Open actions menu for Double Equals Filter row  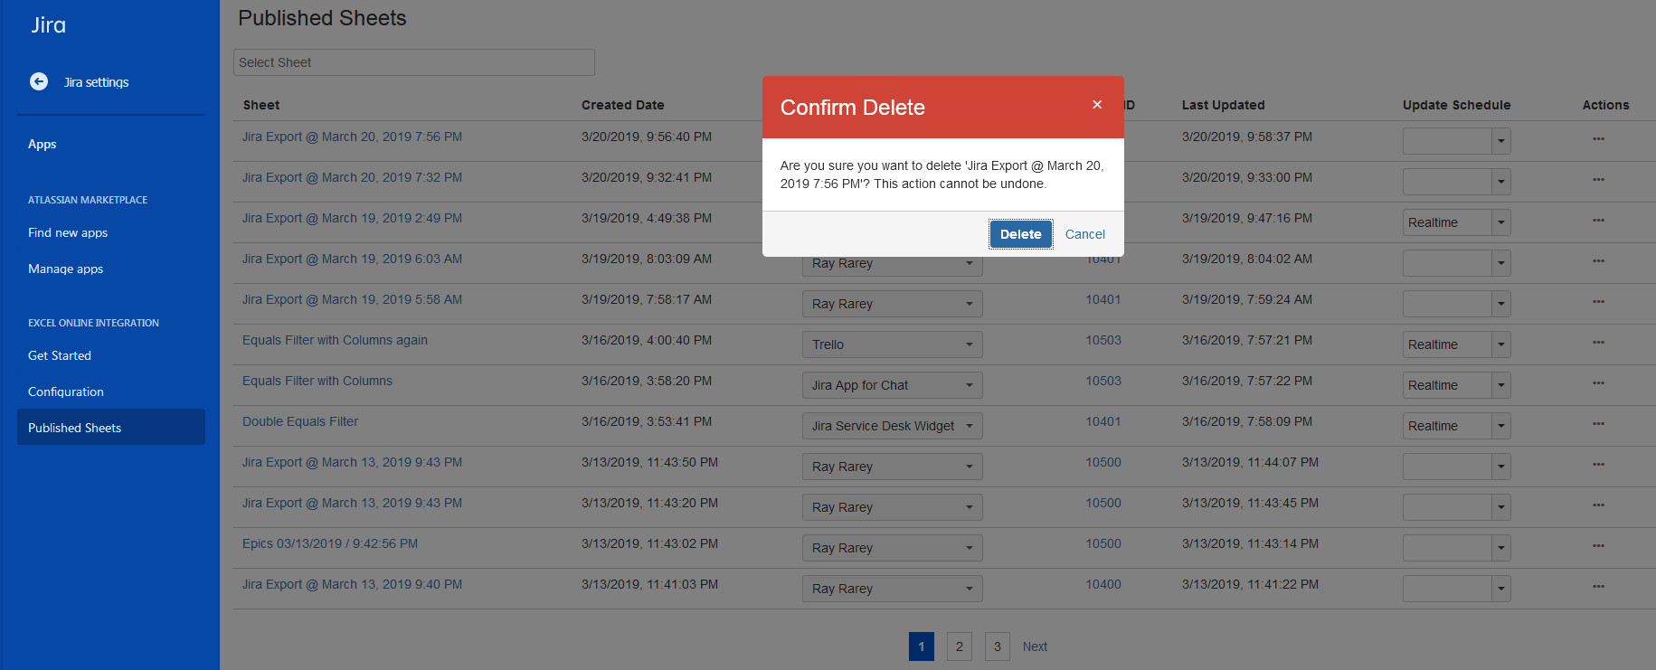[x=1598, y=424]
